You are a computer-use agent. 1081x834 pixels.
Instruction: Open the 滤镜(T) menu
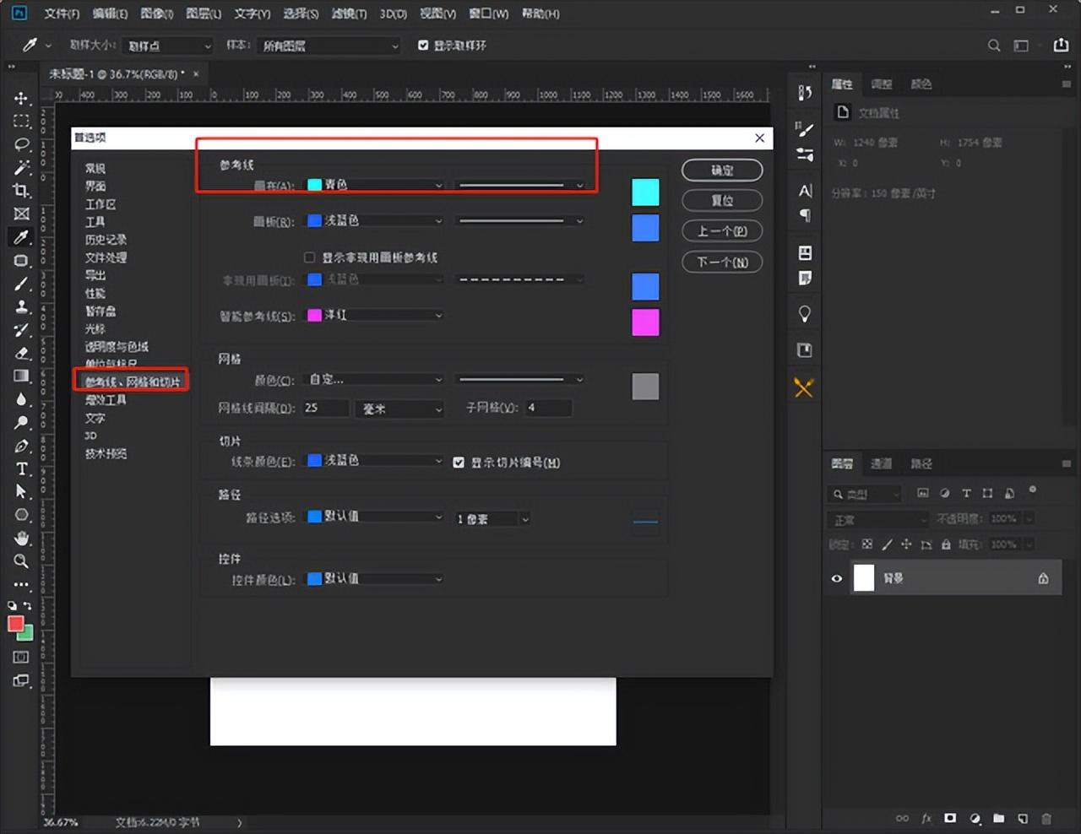(x=347, y=14)
